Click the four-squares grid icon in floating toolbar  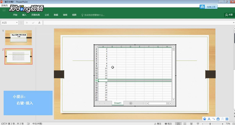tap(227, 119)
